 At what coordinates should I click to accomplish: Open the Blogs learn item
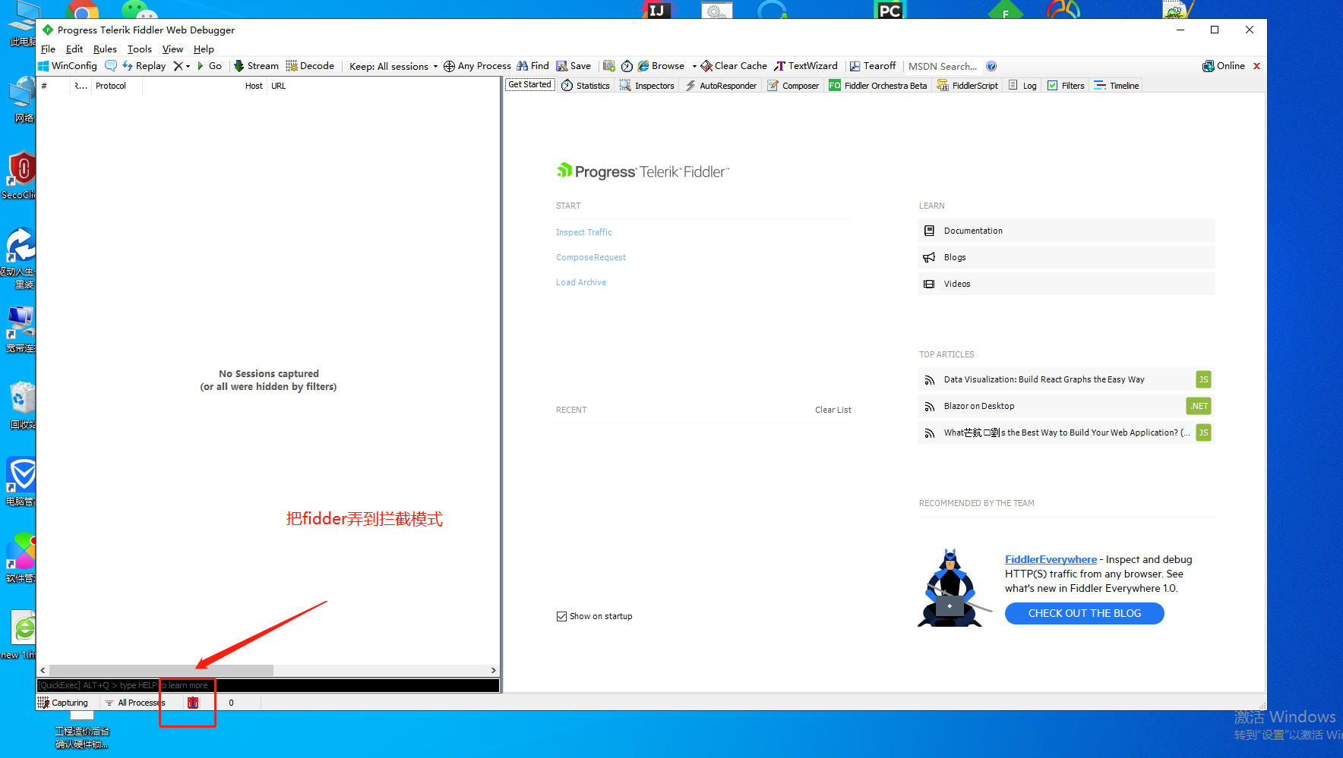coord(1066,257)
